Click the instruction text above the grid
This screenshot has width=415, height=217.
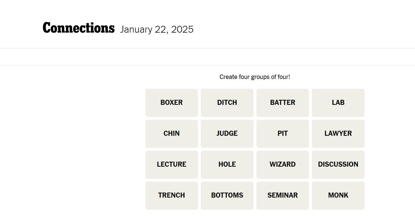point(254,77)
